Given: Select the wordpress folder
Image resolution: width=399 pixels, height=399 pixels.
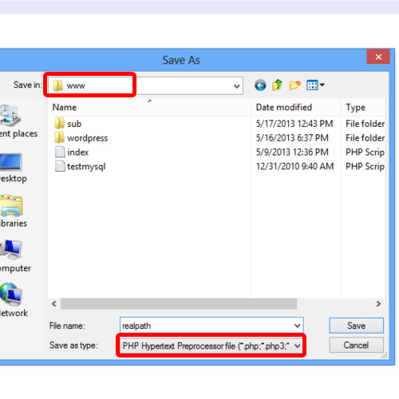Looking at the screenshot, I should [x=81, y=138].
